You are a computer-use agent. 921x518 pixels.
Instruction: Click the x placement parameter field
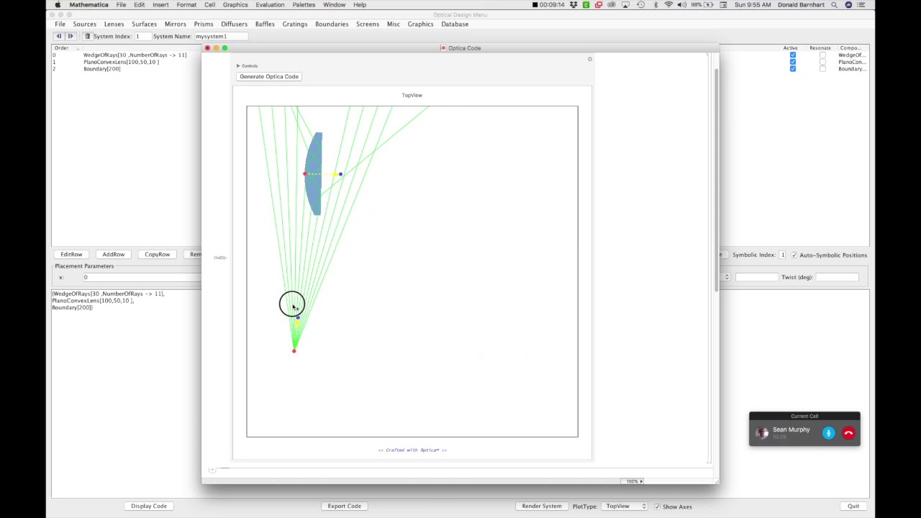pyautogui.click(x=141, y=277)
